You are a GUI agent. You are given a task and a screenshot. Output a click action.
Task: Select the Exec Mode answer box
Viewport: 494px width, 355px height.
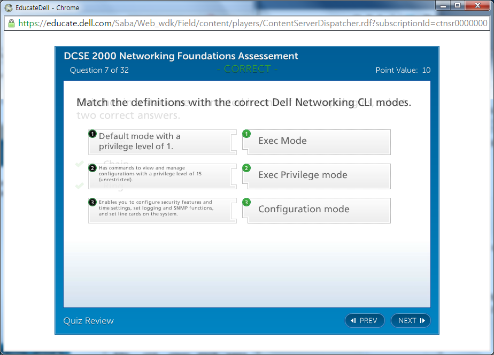click(x=318, y=142)
